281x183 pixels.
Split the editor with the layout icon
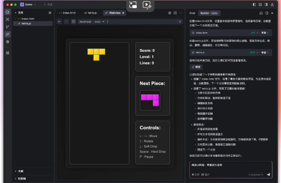click(x=175, y=13)
